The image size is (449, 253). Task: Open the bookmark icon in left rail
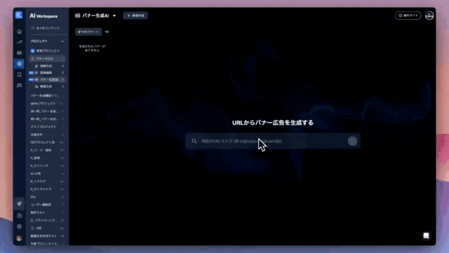19,74
